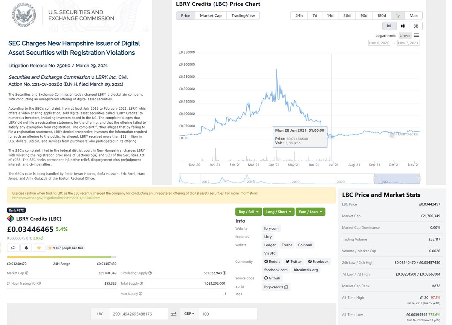Click info icon beside 631,622,948 value
The height and width of the screenshot is (325, 452).
tap(225, 273)
